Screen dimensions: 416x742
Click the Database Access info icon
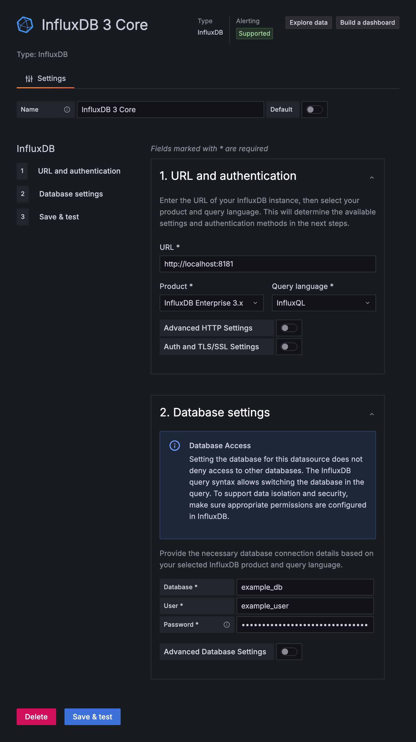pyautogui.click(x=175, y=446)
